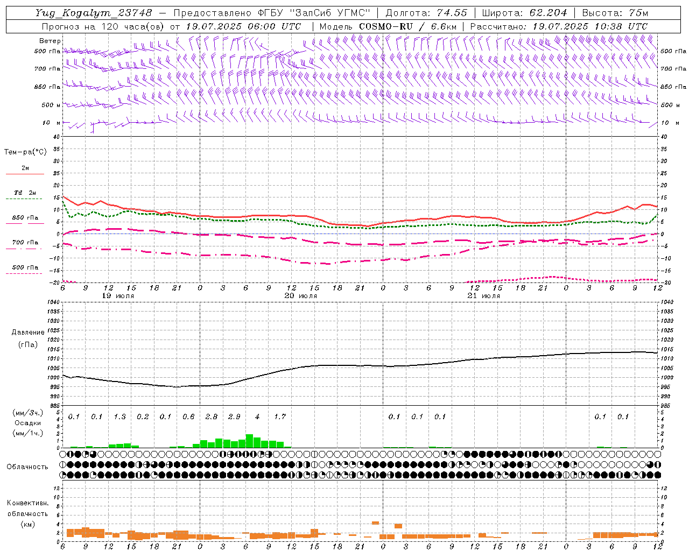This screenshot has height=551, width=689.
Task: Click the Облачность cloud cover label
Action: click(27, 467)
